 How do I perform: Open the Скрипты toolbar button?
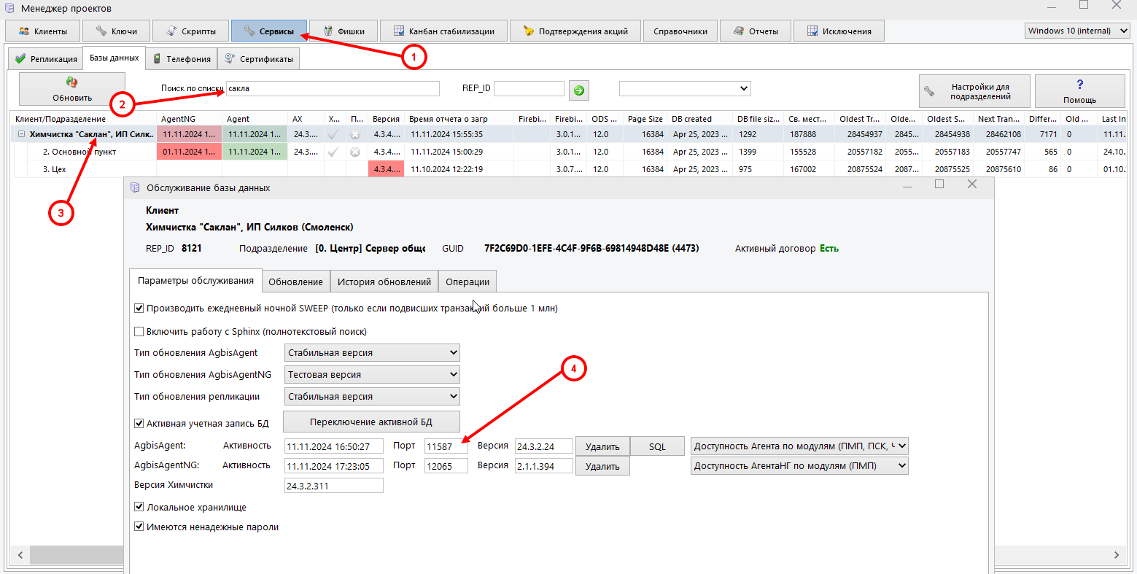190,31
